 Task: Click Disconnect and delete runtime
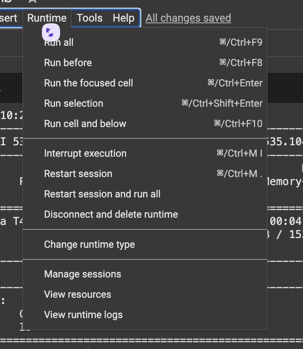111,214
